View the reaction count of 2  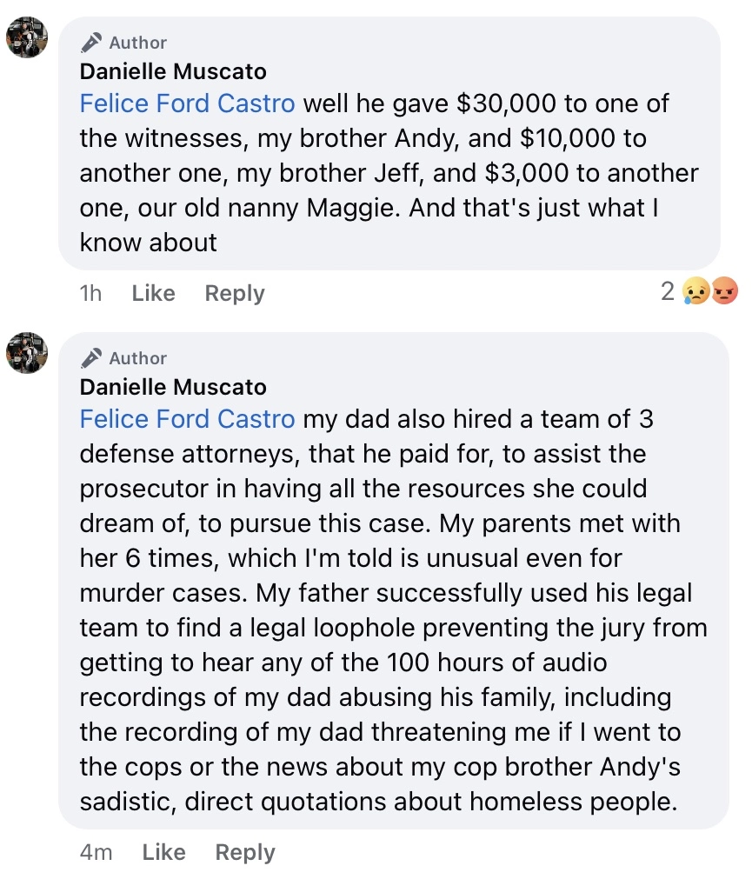pos(668,291)
